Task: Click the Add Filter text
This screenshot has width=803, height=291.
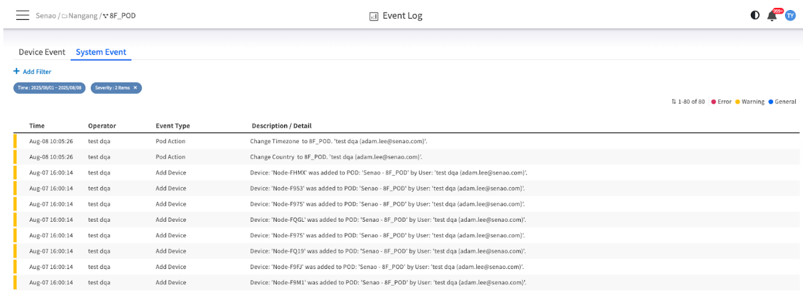Action: pos(37,71)
